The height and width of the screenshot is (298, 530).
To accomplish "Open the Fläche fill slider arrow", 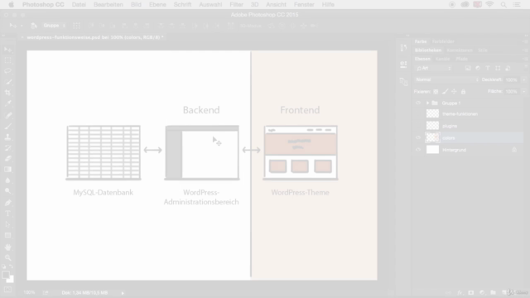I will 524,92.
